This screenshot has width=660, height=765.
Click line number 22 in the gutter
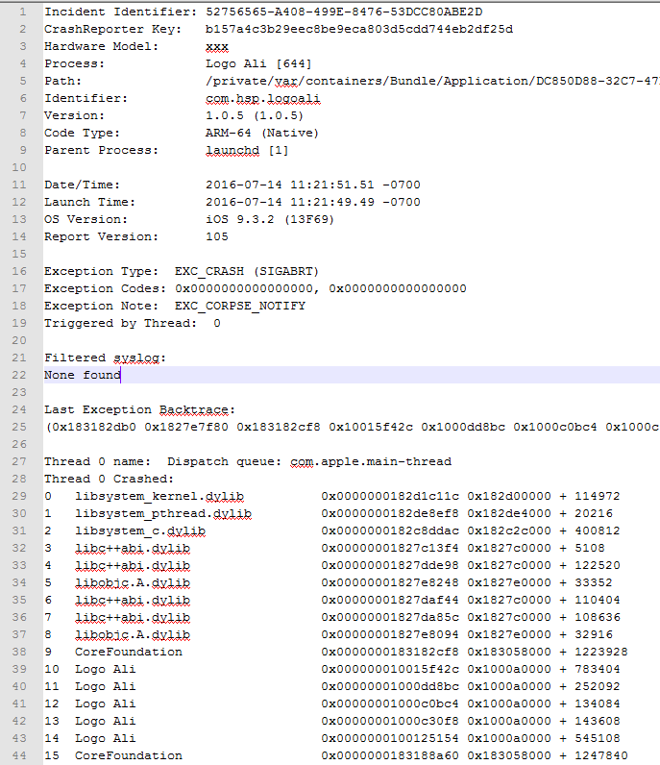(x=21, y=375)
